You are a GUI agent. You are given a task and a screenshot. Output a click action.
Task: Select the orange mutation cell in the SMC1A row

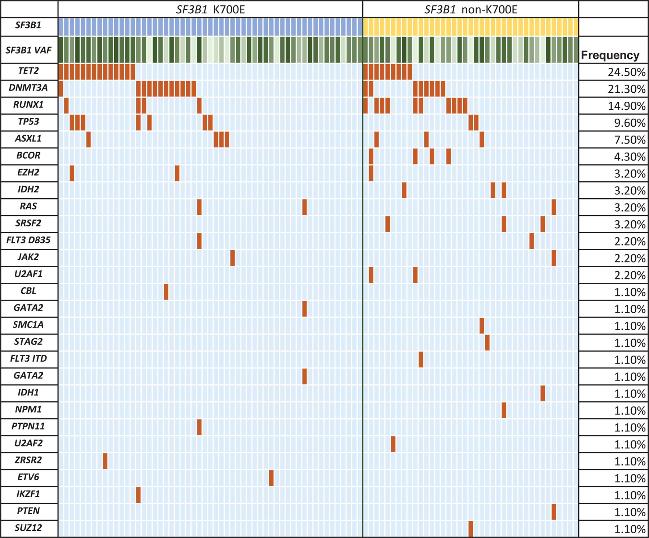coord(482,326)
